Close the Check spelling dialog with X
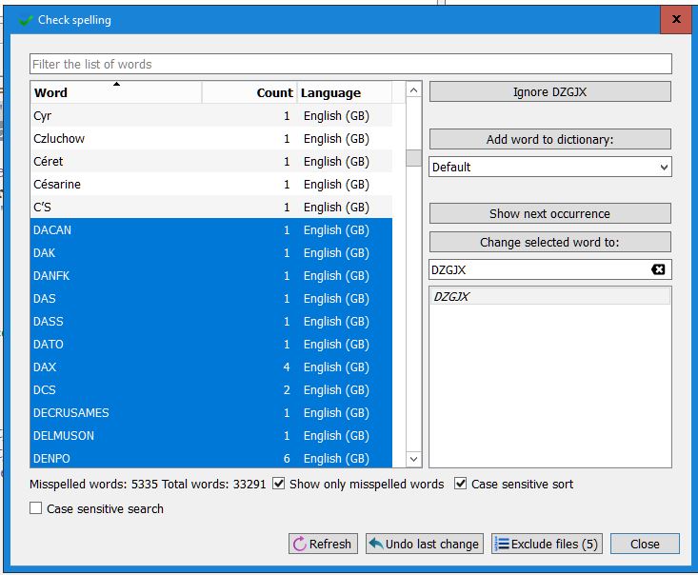This screenshot has height=575, width=698. point(676,19)
